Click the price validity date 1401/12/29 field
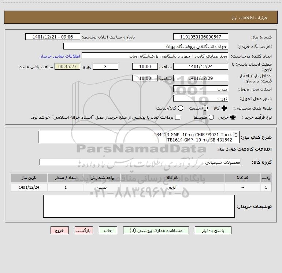Image resolution: width=282 pixels, height=273 pixels. pos(201,78)
